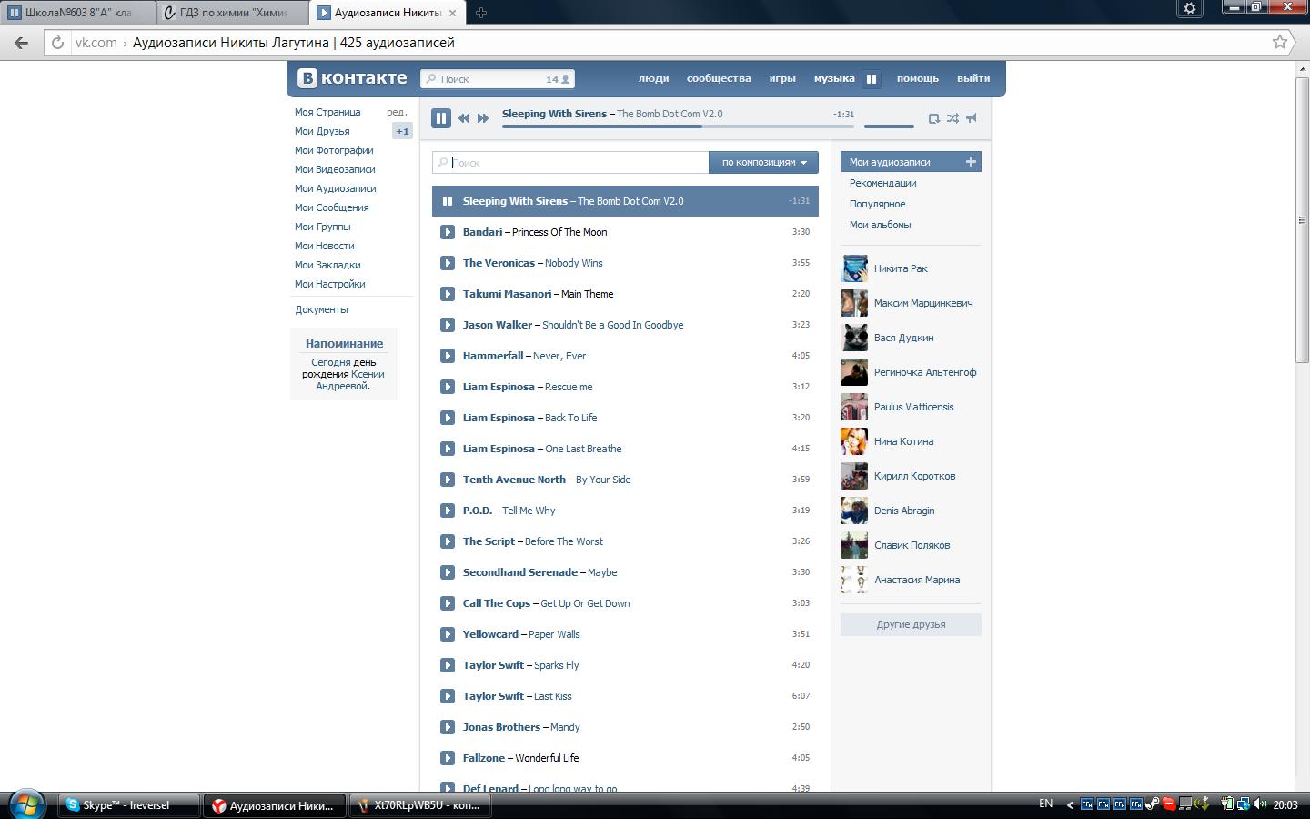Seek in the track progress bar
1310x819 pixels.
click(678, 126)
